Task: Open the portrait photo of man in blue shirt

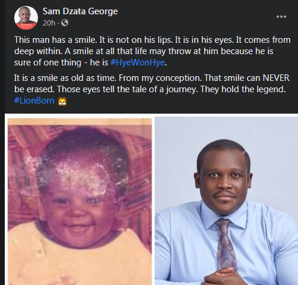Action: point(226,201)
